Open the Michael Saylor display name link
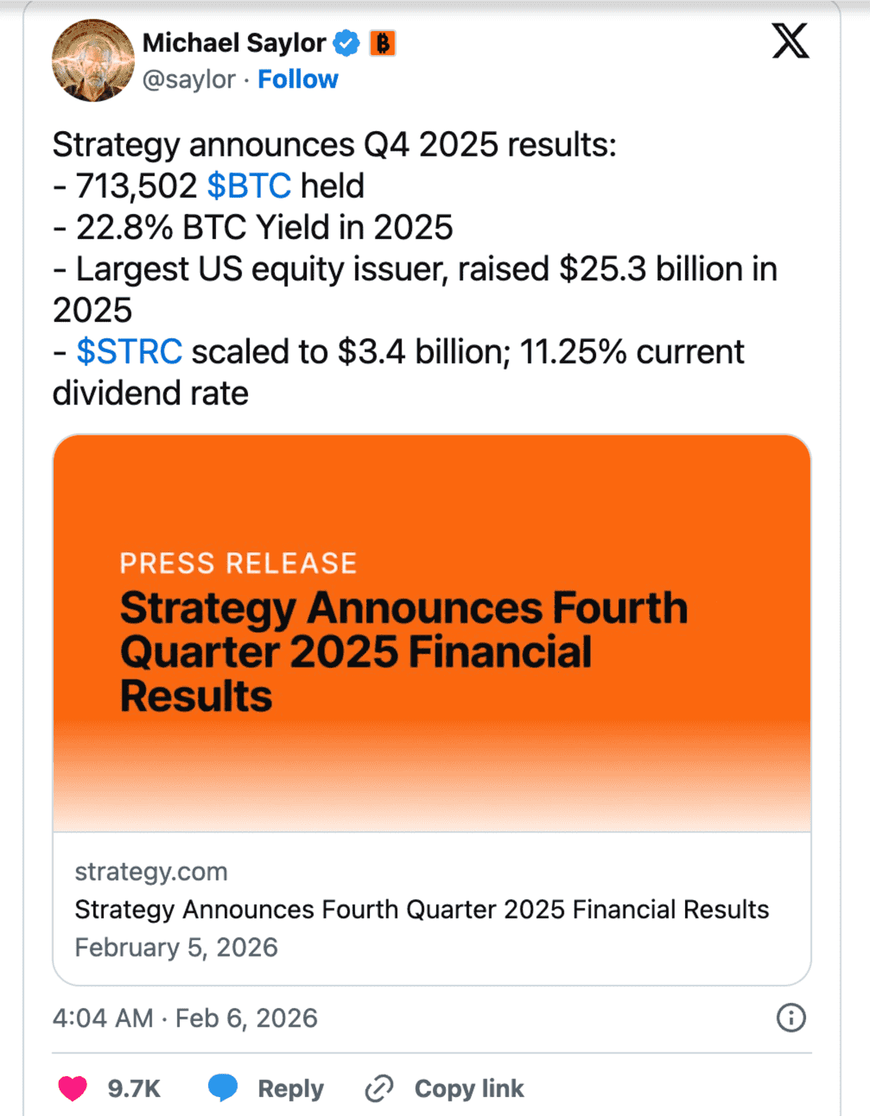 [x=233, y=43]
